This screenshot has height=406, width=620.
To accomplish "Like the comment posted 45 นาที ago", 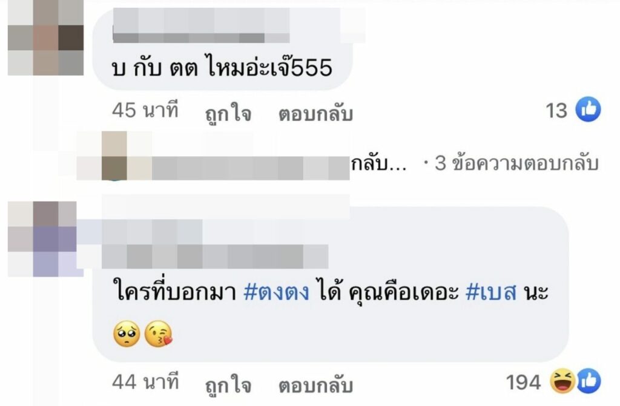I will (228, 114).
